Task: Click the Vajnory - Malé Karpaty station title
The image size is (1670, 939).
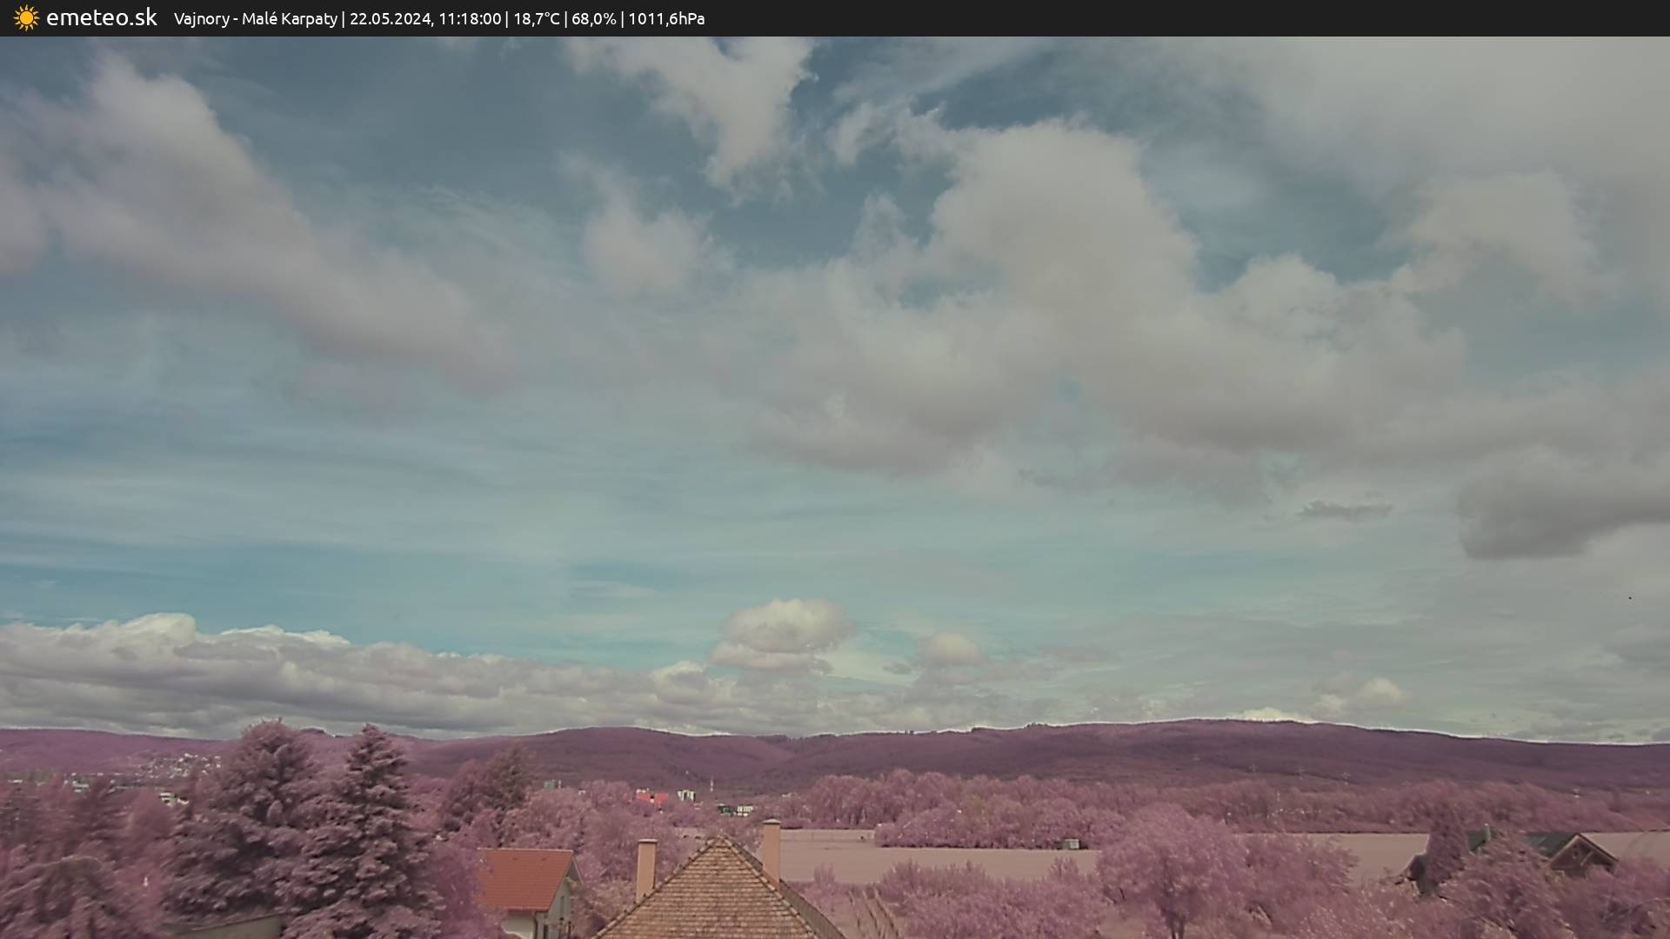Action: (x=255, y=19)
